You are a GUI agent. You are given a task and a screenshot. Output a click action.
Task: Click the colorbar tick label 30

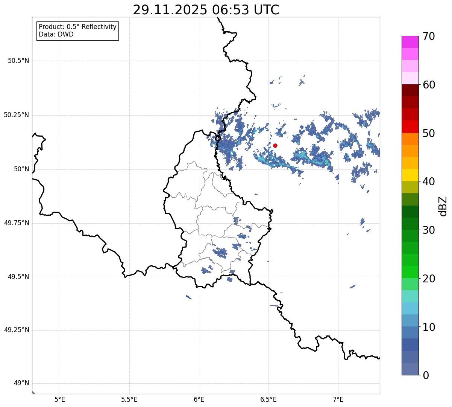click(429, 230)
